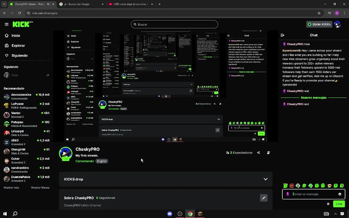Click the KICK logo

pos(22,24)
